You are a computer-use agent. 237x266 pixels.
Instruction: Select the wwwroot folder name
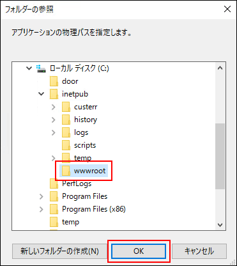89,171
